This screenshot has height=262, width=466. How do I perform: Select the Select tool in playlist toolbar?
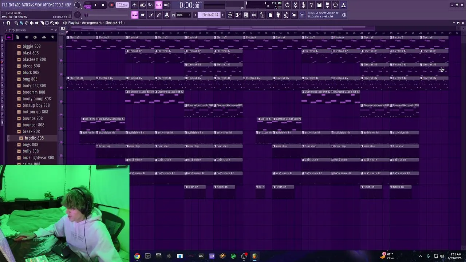coord(47,23)
